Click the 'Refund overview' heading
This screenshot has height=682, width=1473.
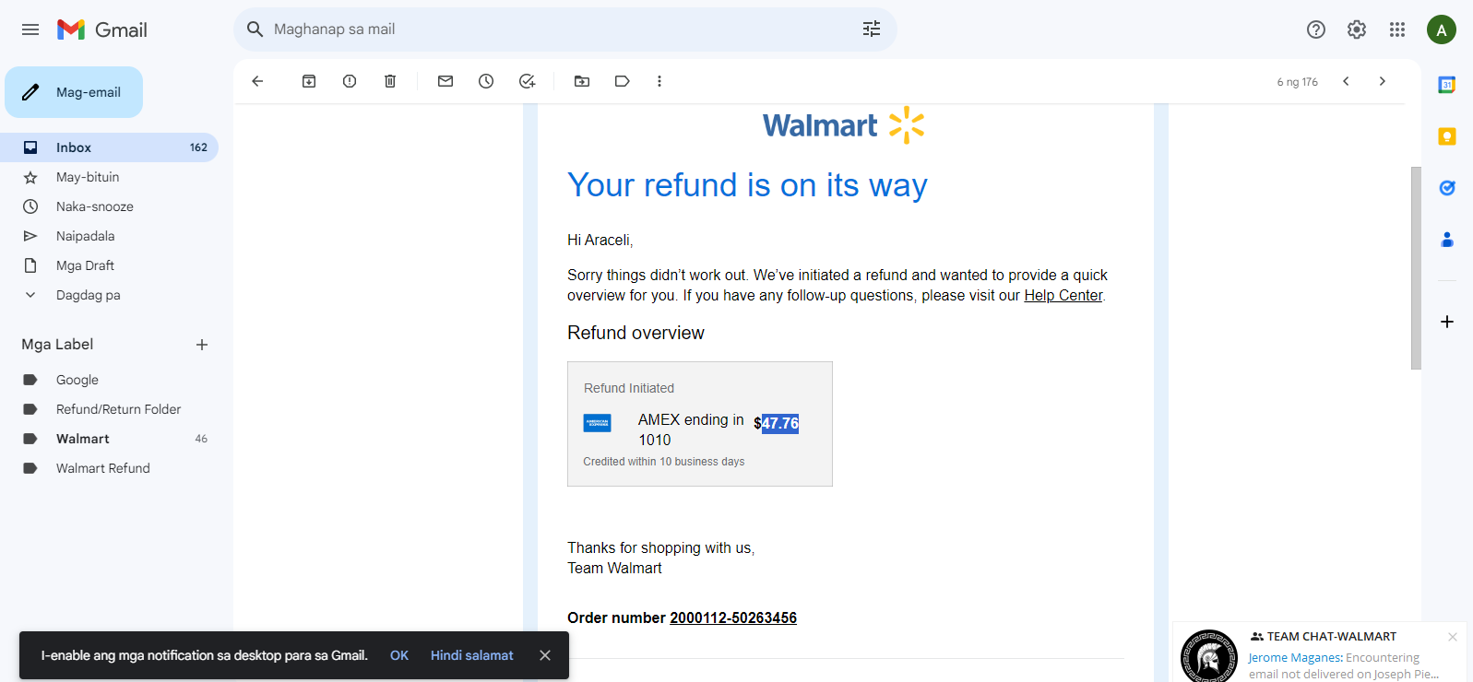[x=636, y=333]
